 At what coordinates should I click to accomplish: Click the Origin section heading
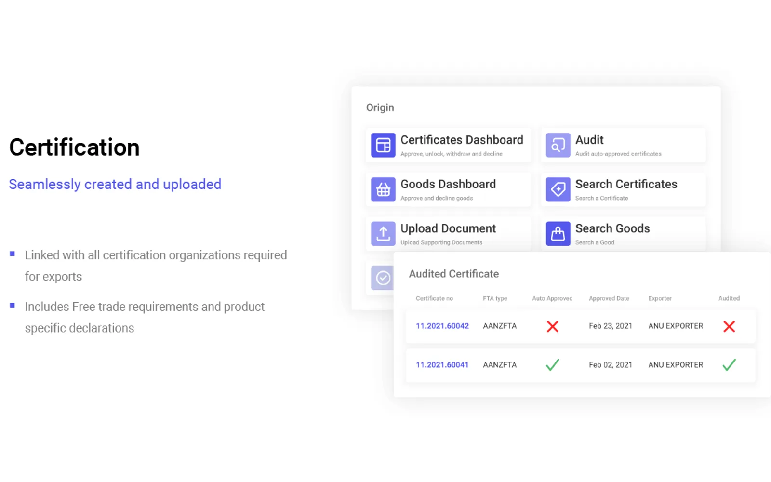click(x=380, y=108)
